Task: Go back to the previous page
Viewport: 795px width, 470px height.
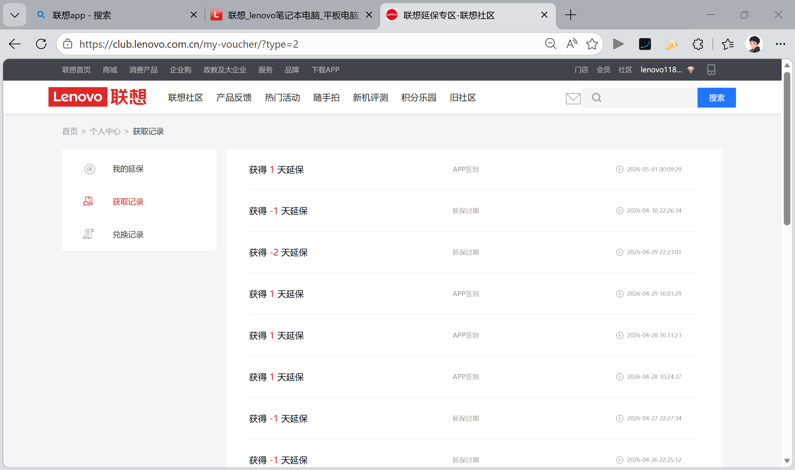Action: tap(15, 44)
